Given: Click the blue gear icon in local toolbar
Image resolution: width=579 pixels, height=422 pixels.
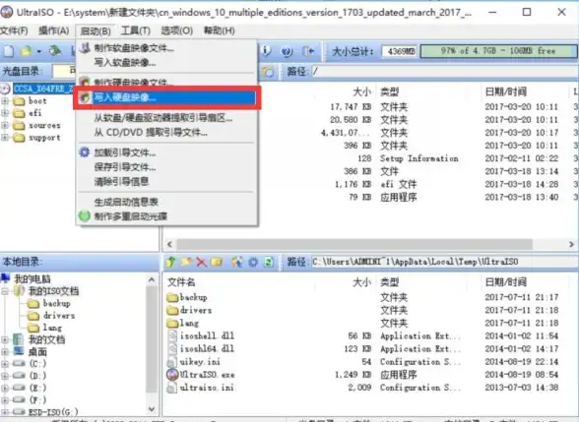Looking at the screenshot, I should (253, 262).
